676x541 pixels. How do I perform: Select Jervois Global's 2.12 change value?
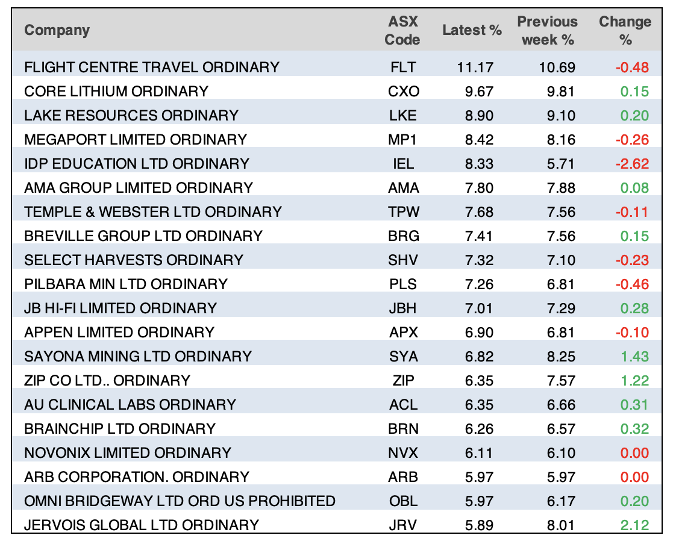[636, 525]
